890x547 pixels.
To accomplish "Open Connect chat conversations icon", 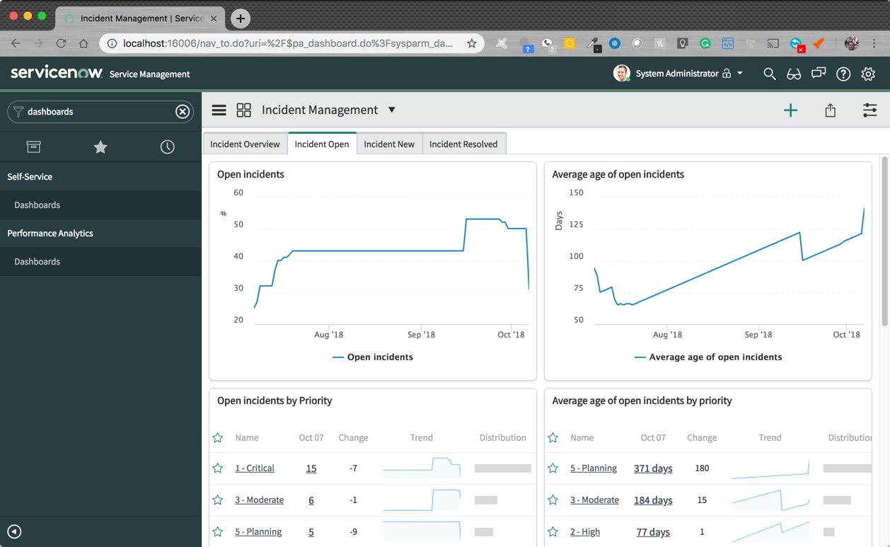I will point(819,74).
